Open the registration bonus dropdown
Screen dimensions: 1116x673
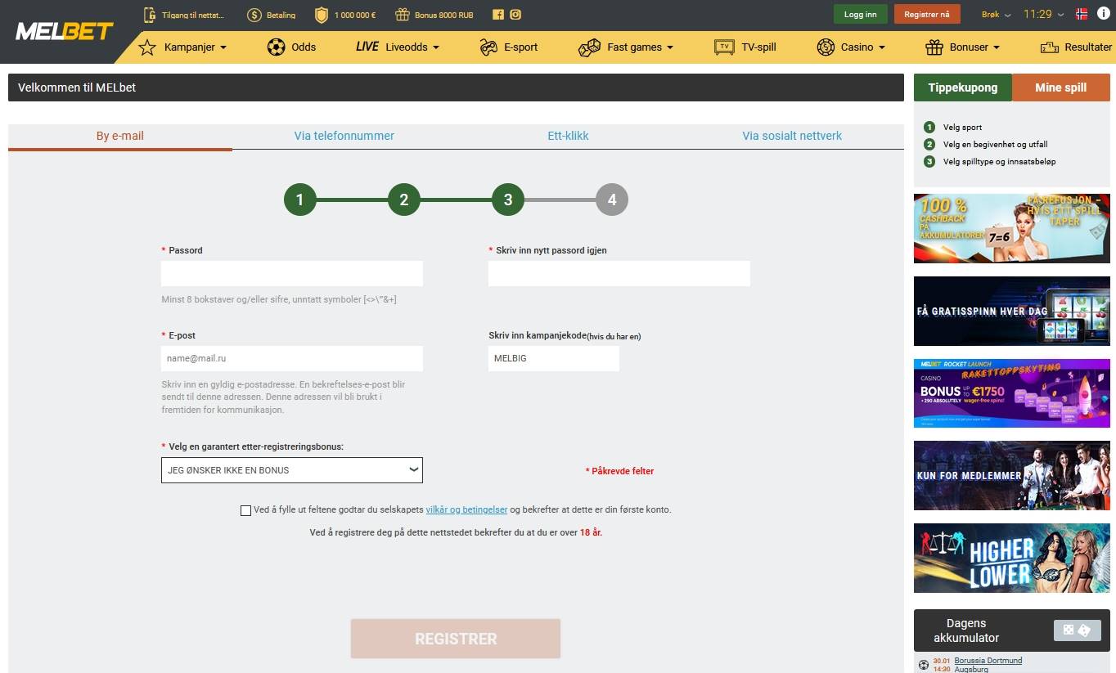point(292,470)
